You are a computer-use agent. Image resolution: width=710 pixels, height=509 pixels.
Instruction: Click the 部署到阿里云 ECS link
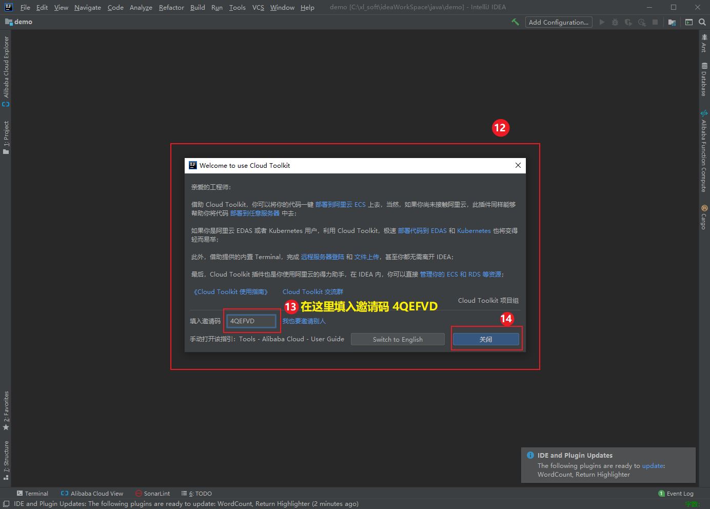tap(341, 204)
